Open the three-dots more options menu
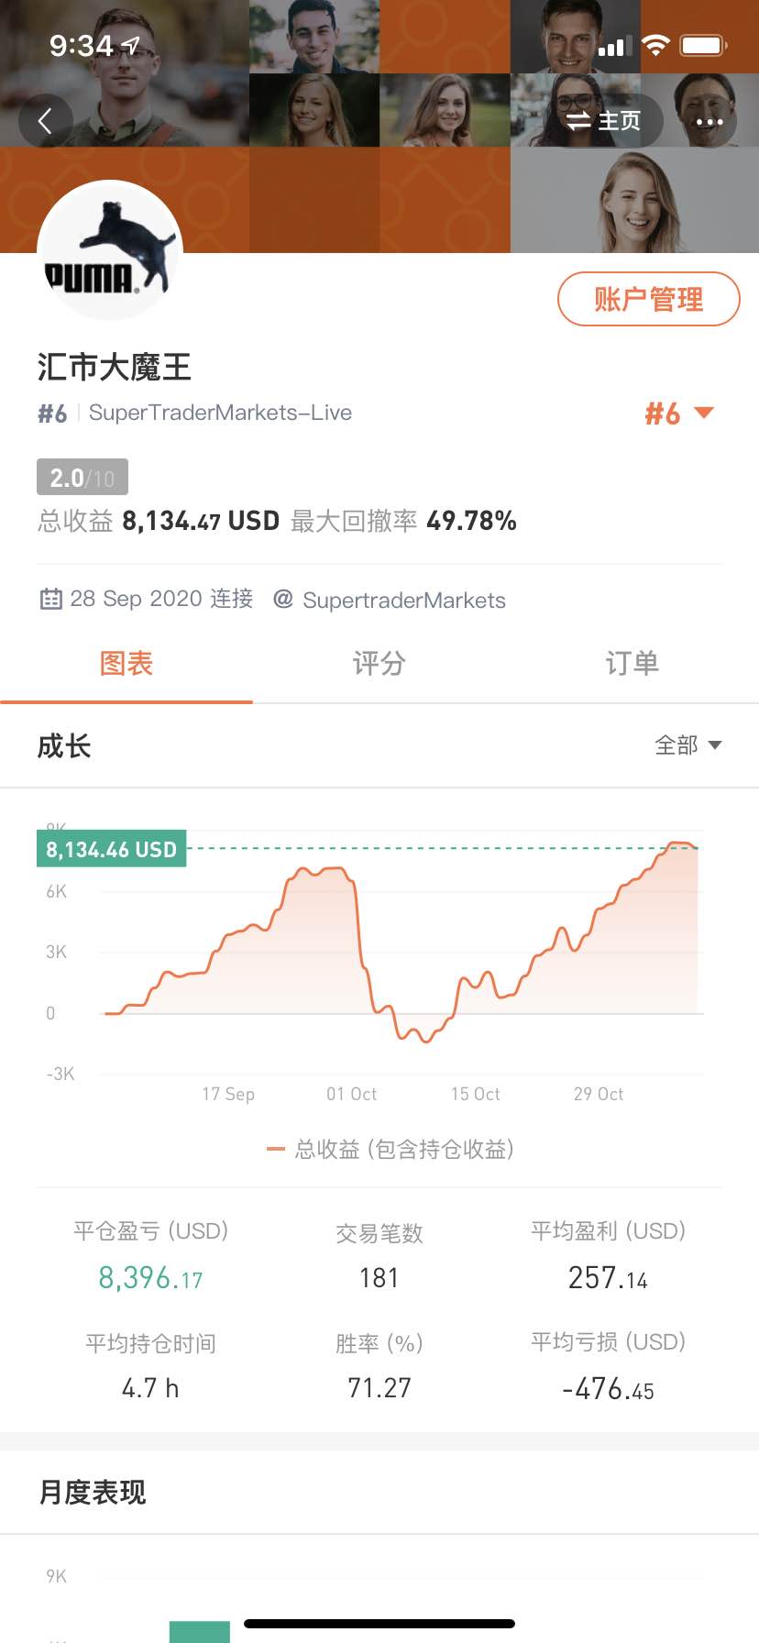This screenshot has height=1643, width=759. tap(709, 121)
